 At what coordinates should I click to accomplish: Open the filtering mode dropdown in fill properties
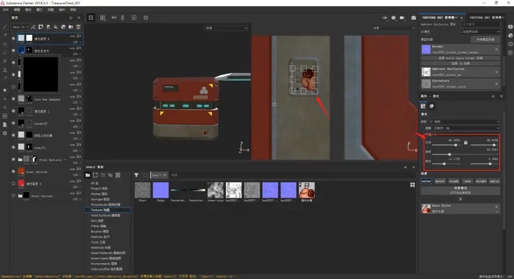(466, 128)
